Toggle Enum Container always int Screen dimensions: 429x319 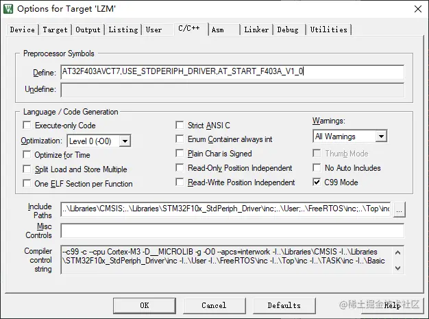[x=180, y=139]
